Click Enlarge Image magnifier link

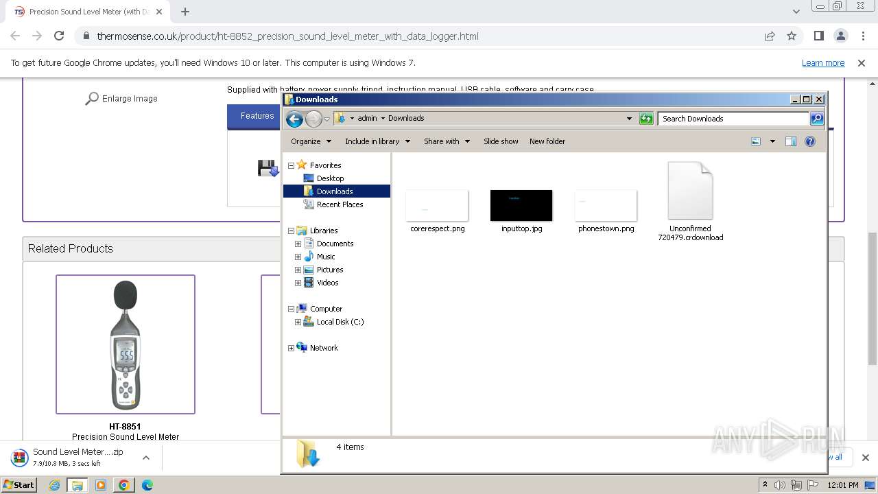pos(121,99)
